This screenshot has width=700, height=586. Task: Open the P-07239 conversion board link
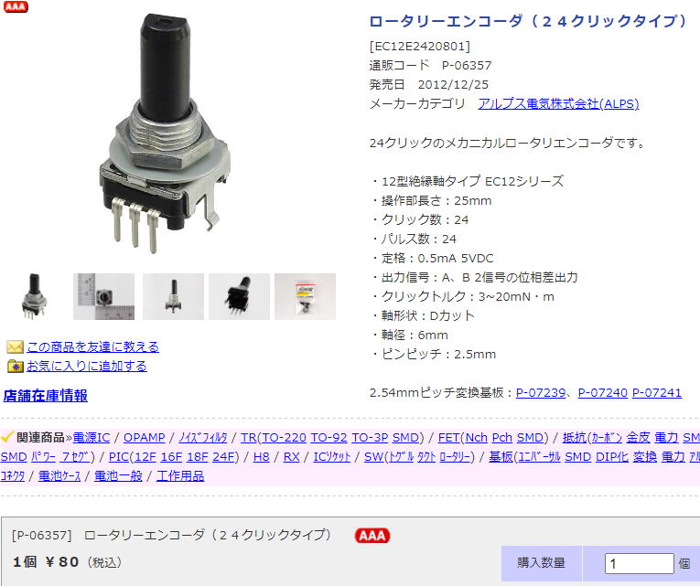coord(540,393)
